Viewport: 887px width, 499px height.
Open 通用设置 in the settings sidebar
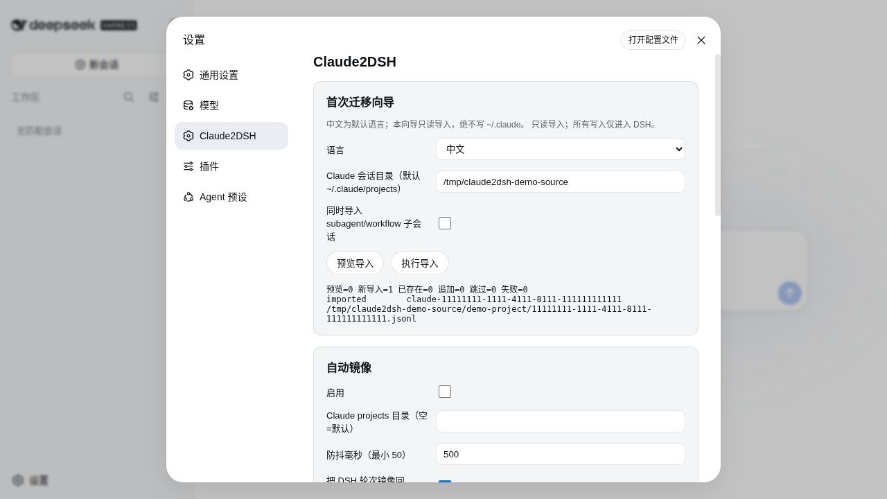(231, 75)
